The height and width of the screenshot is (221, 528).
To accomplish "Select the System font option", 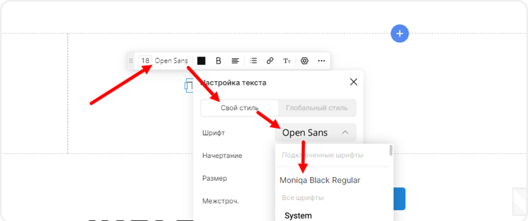I will (x=298, y=216).
